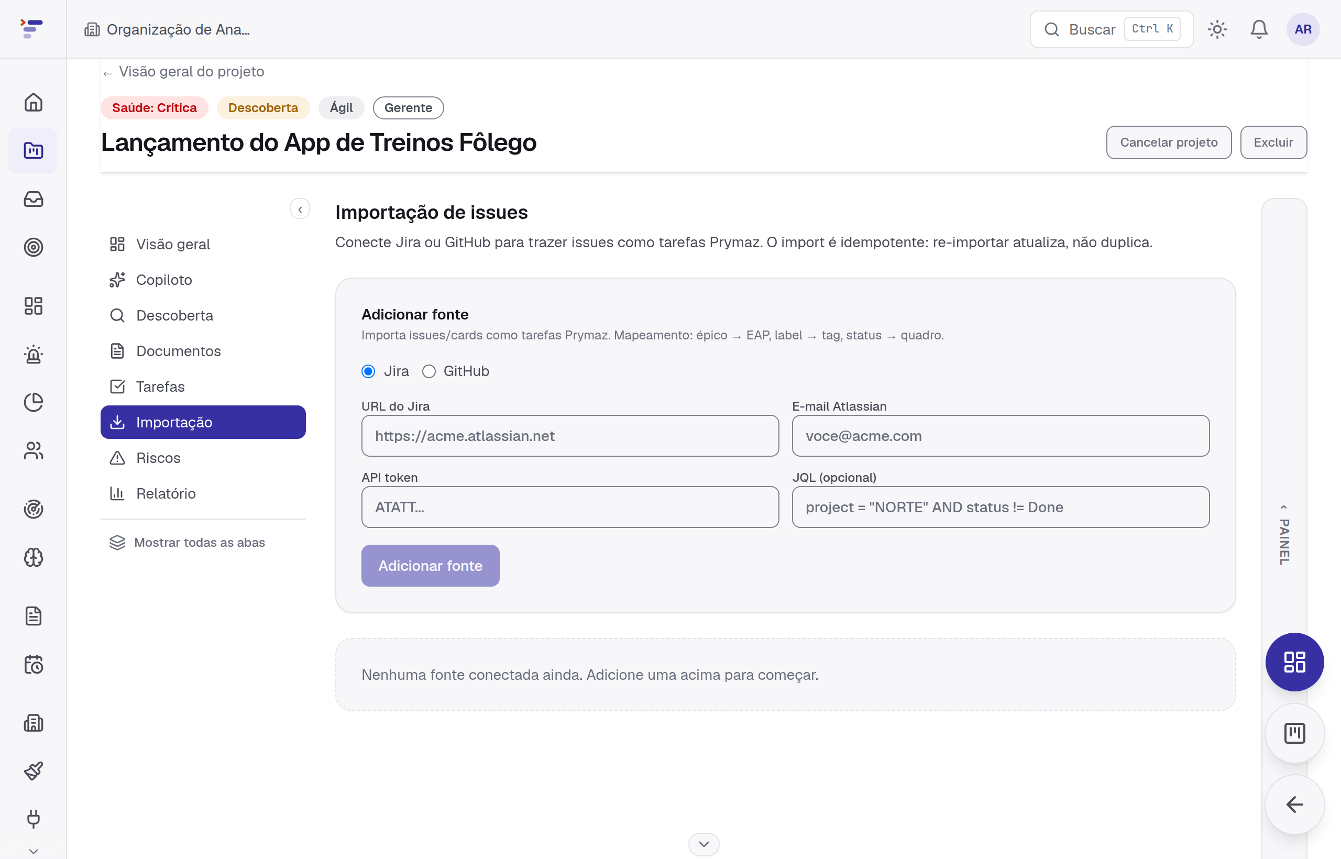The image size is (1341, 859).
Task: Open the notifications bell
Action: pos(1258,29)
